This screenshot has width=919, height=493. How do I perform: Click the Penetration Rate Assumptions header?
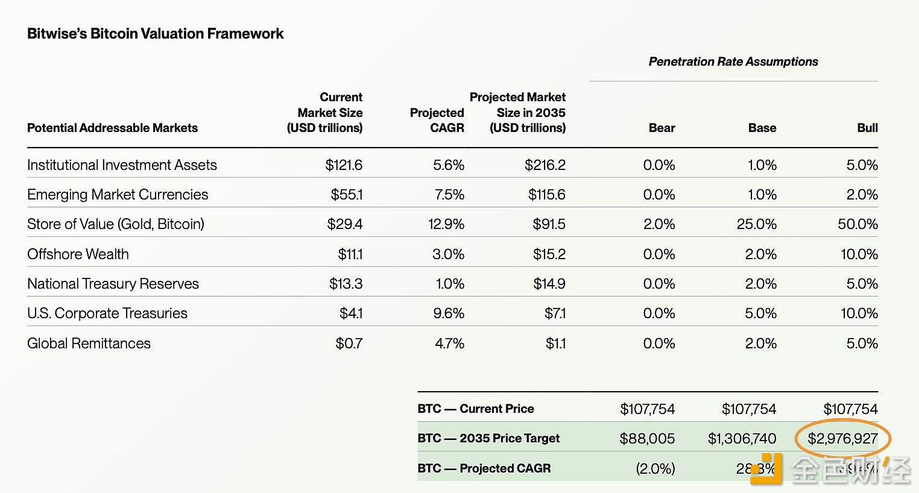coord(733,61)
